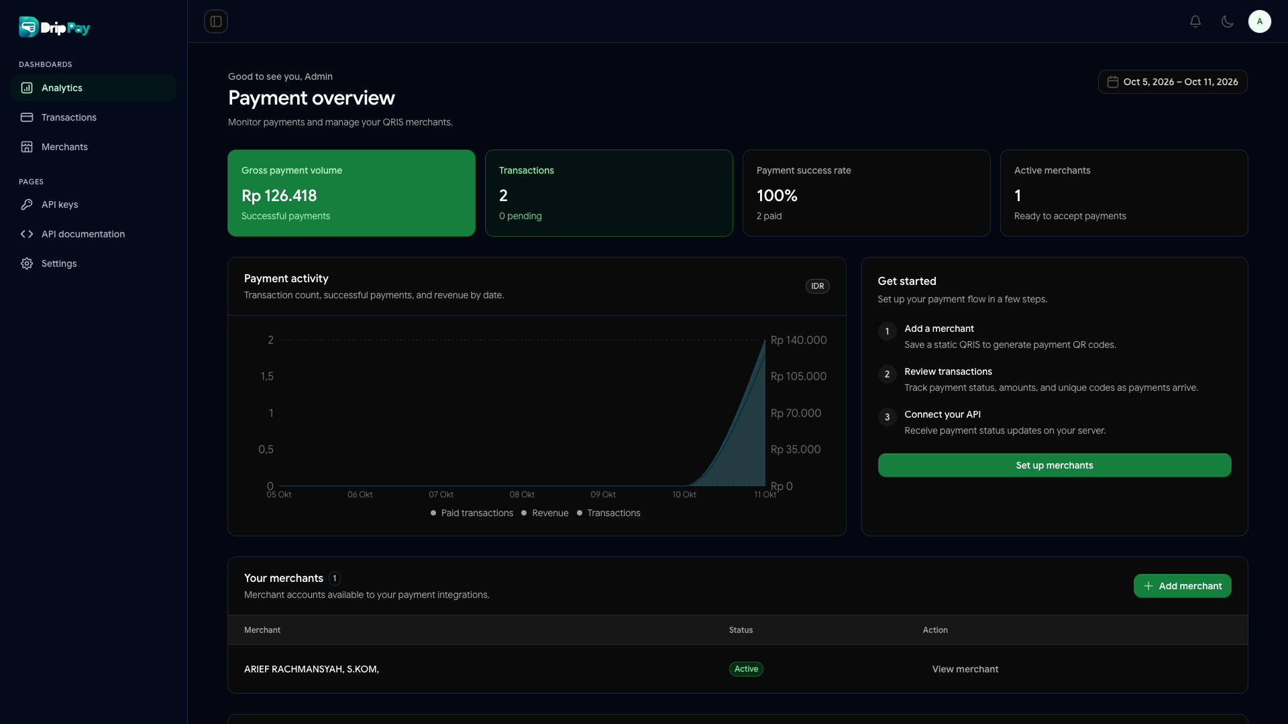Click the Active status badge
1288x724 pixels.
pyautogui.click(x=746, y=669)
